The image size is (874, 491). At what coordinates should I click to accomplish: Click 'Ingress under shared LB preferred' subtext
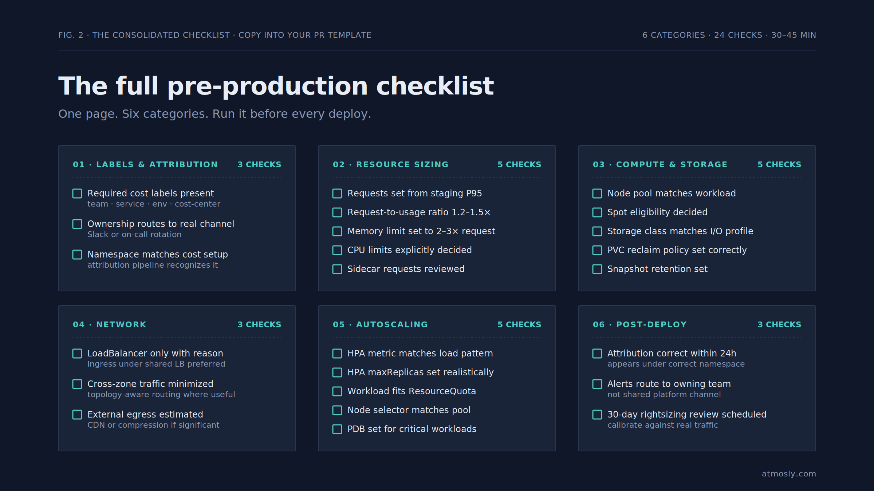click(x=156, y=364)
